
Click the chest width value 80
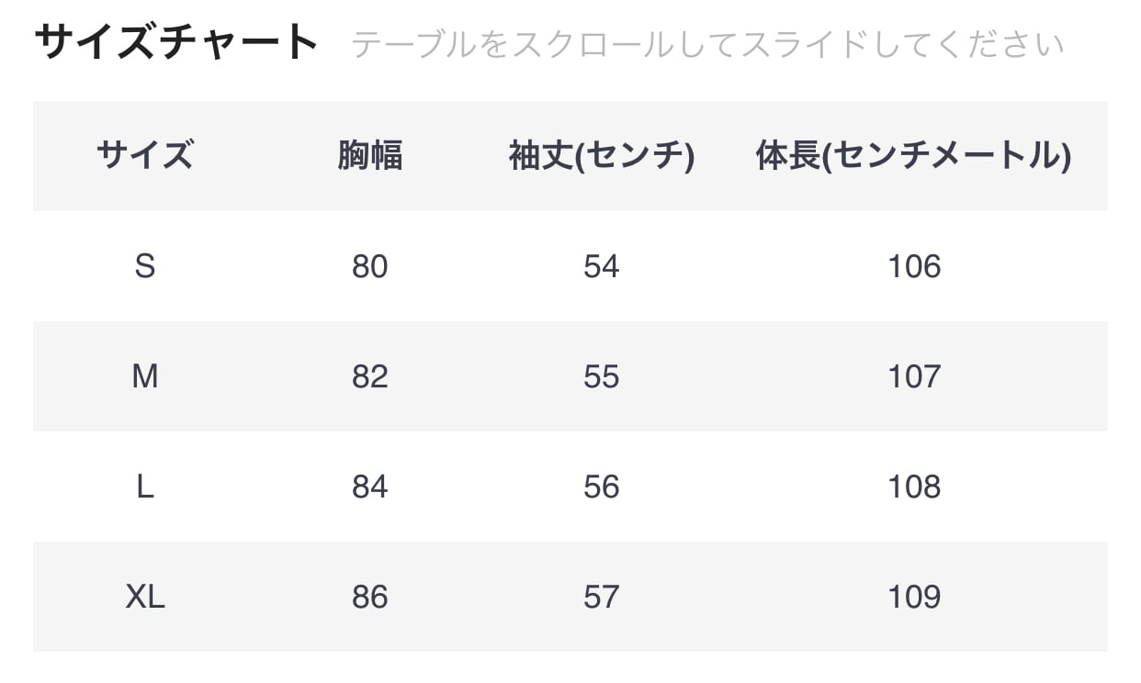(x=369, y=266)
